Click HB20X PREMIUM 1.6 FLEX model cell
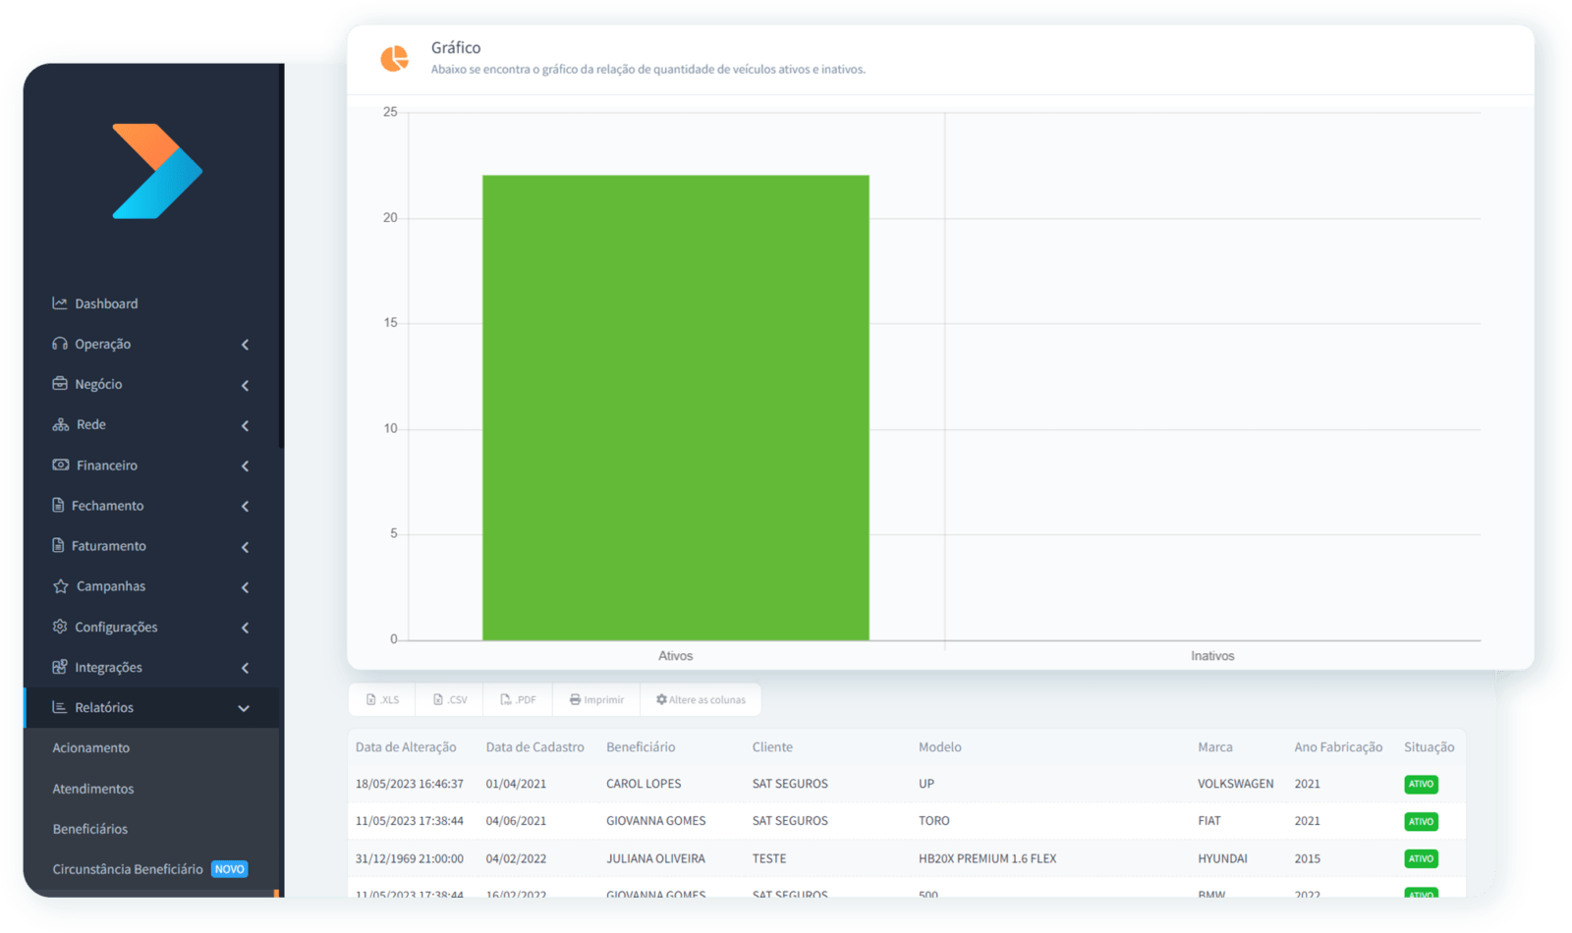 987,858
